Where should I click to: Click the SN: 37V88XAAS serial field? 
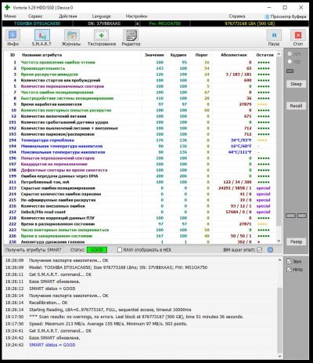(104, 24)
